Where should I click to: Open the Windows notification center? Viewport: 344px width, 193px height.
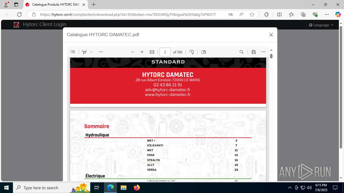point(335,188)
